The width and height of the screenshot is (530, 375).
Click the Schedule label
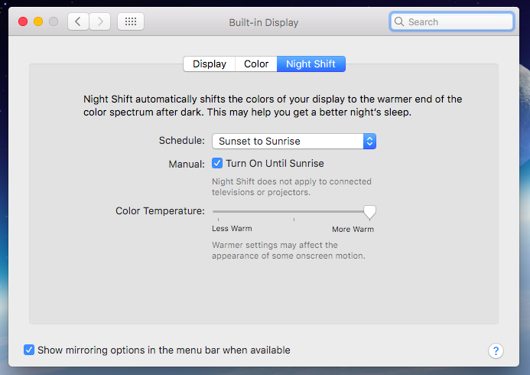(x=182, y=140)
